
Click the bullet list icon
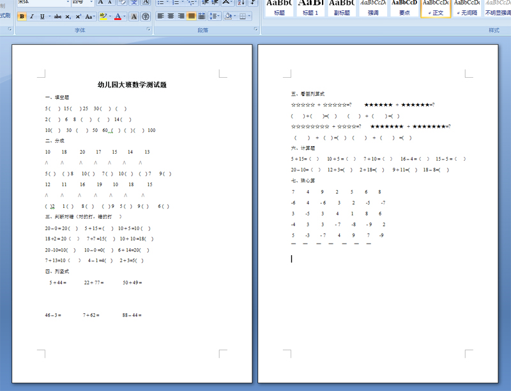pyautogui.click(x=160, y=3)
